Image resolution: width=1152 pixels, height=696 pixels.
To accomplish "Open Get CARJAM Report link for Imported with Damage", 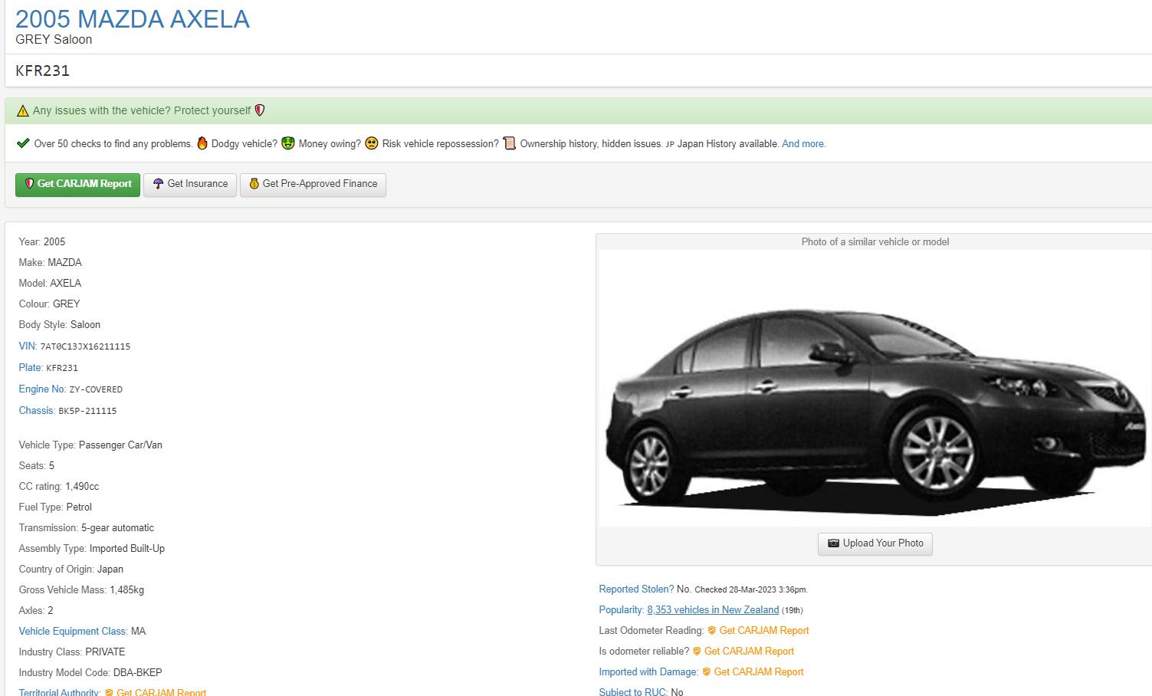I will click(759, 672).
